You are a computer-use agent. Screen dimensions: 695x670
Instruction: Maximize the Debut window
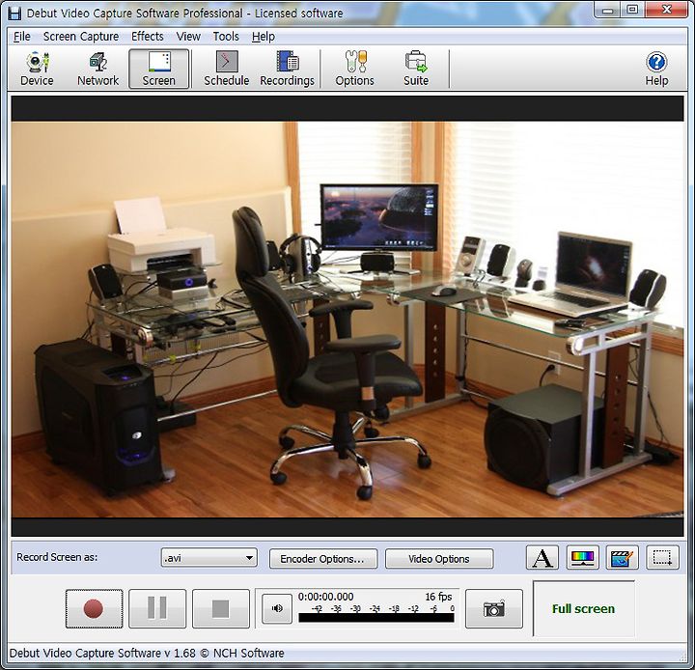[632, 10]
